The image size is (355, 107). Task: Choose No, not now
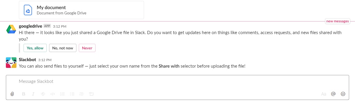point(63,48)
